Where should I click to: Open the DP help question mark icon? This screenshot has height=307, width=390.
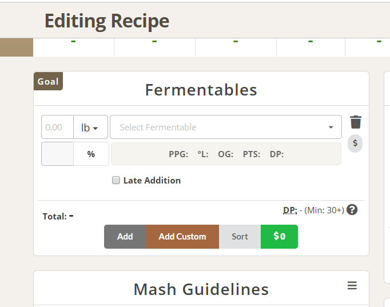[352, 210]
